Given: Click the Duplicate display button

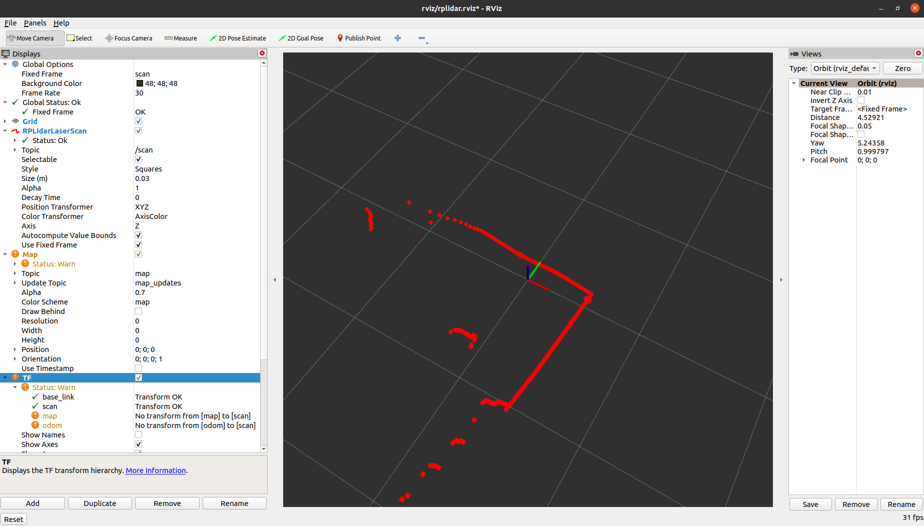Looking at the screenshot, I should click(100, 503).
